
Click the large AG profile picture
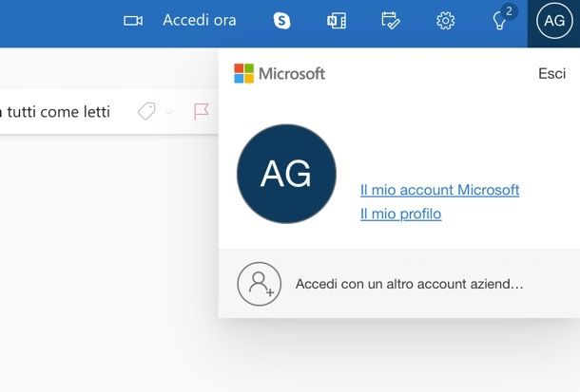point(286,174)
